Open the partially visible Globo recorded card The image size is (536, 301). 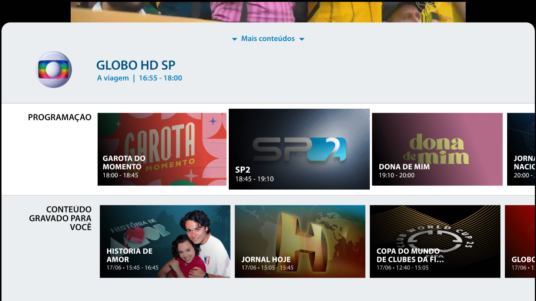(x=520, y=241)
